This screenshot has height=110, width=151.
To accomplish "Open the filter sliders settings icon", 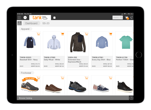I will (131, 18).
